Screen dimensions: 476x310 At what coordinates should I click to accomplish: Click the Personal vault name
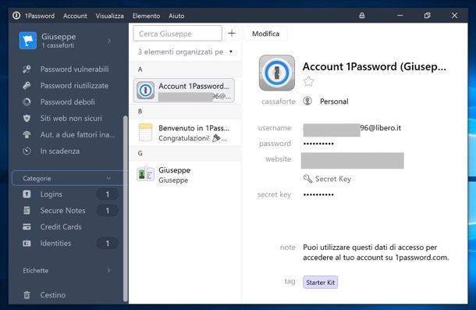334,102
